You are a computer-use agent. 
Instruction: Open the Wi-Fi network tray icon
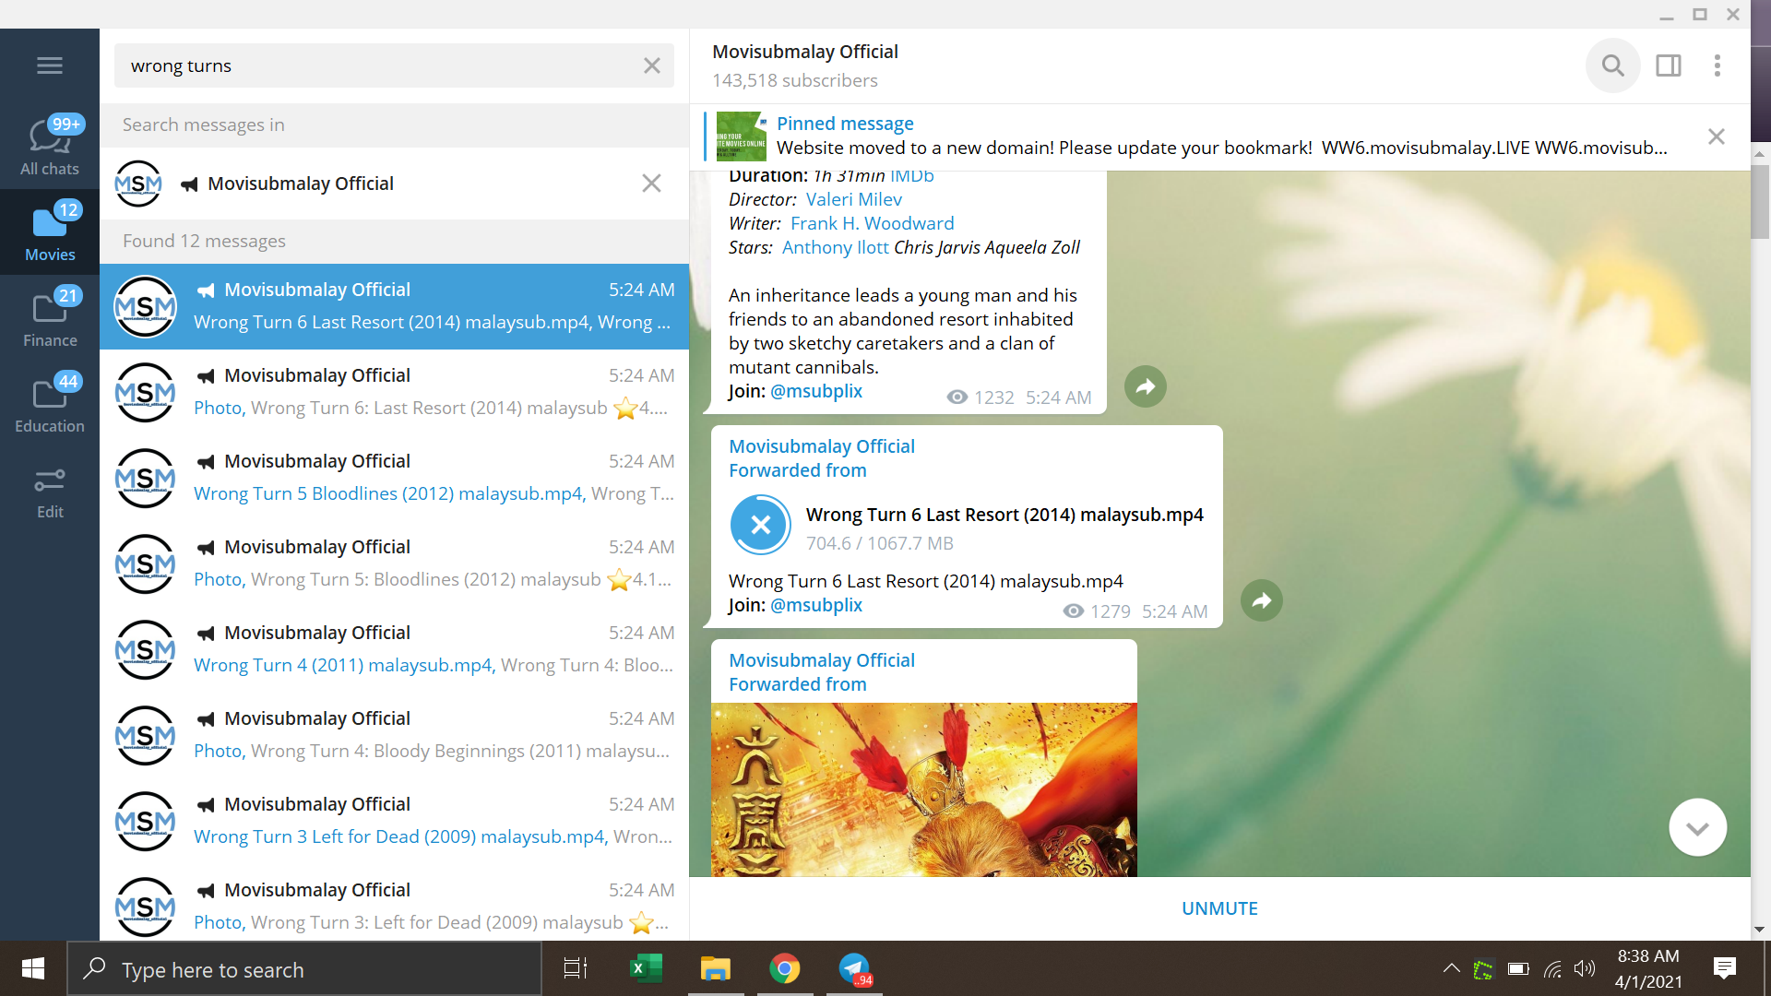coord(1552,969)
